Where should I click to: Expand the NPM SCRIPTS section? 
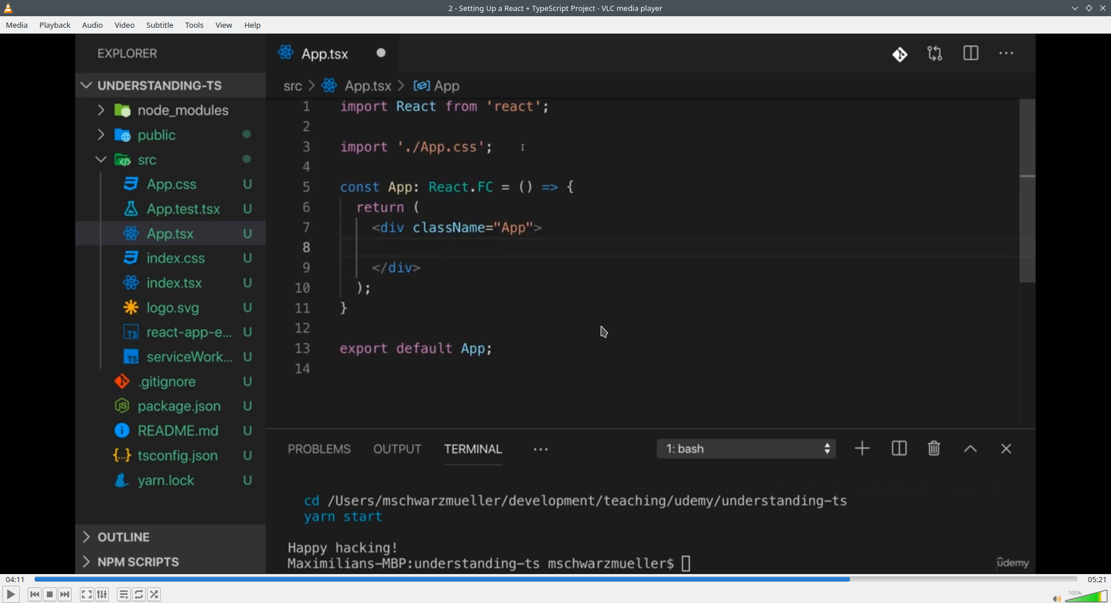pyautogui.click(x=86, y=562)
